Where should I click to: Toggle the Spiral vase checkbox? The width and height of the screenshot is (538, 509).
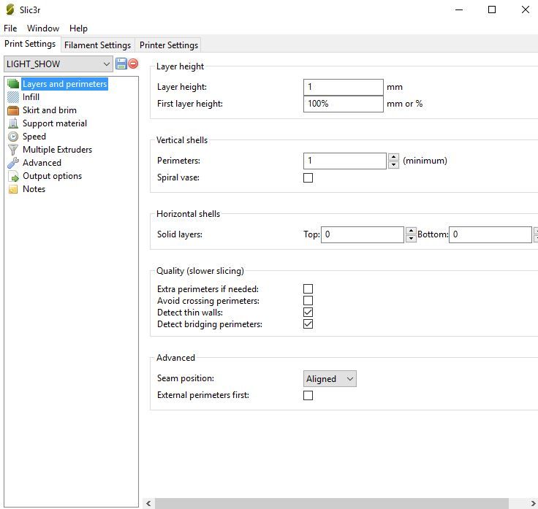pyautogui.click(x=308, y=178)
